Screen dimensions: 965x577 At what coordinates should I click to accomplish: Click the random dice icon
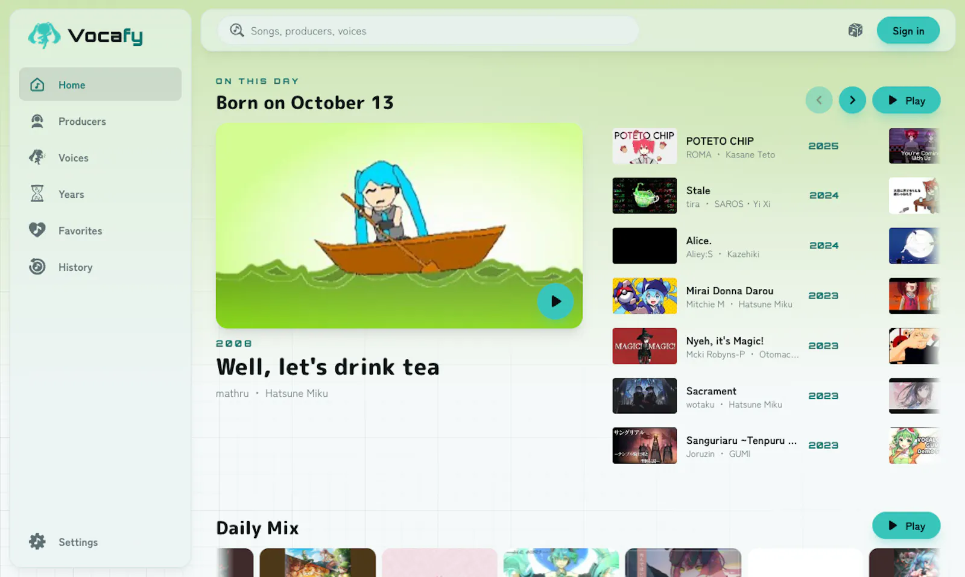click(855, 30)
